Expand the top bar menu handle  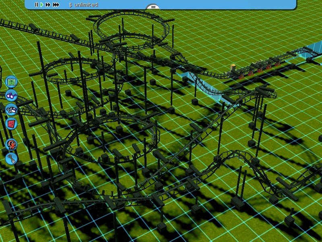click(x=153, y=7)
